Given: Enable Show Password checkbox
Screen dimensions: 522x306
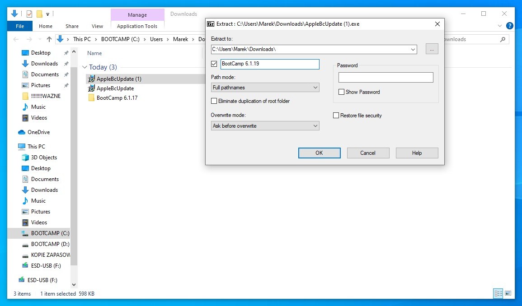Looking at the screenshot, I should [341, 92].
